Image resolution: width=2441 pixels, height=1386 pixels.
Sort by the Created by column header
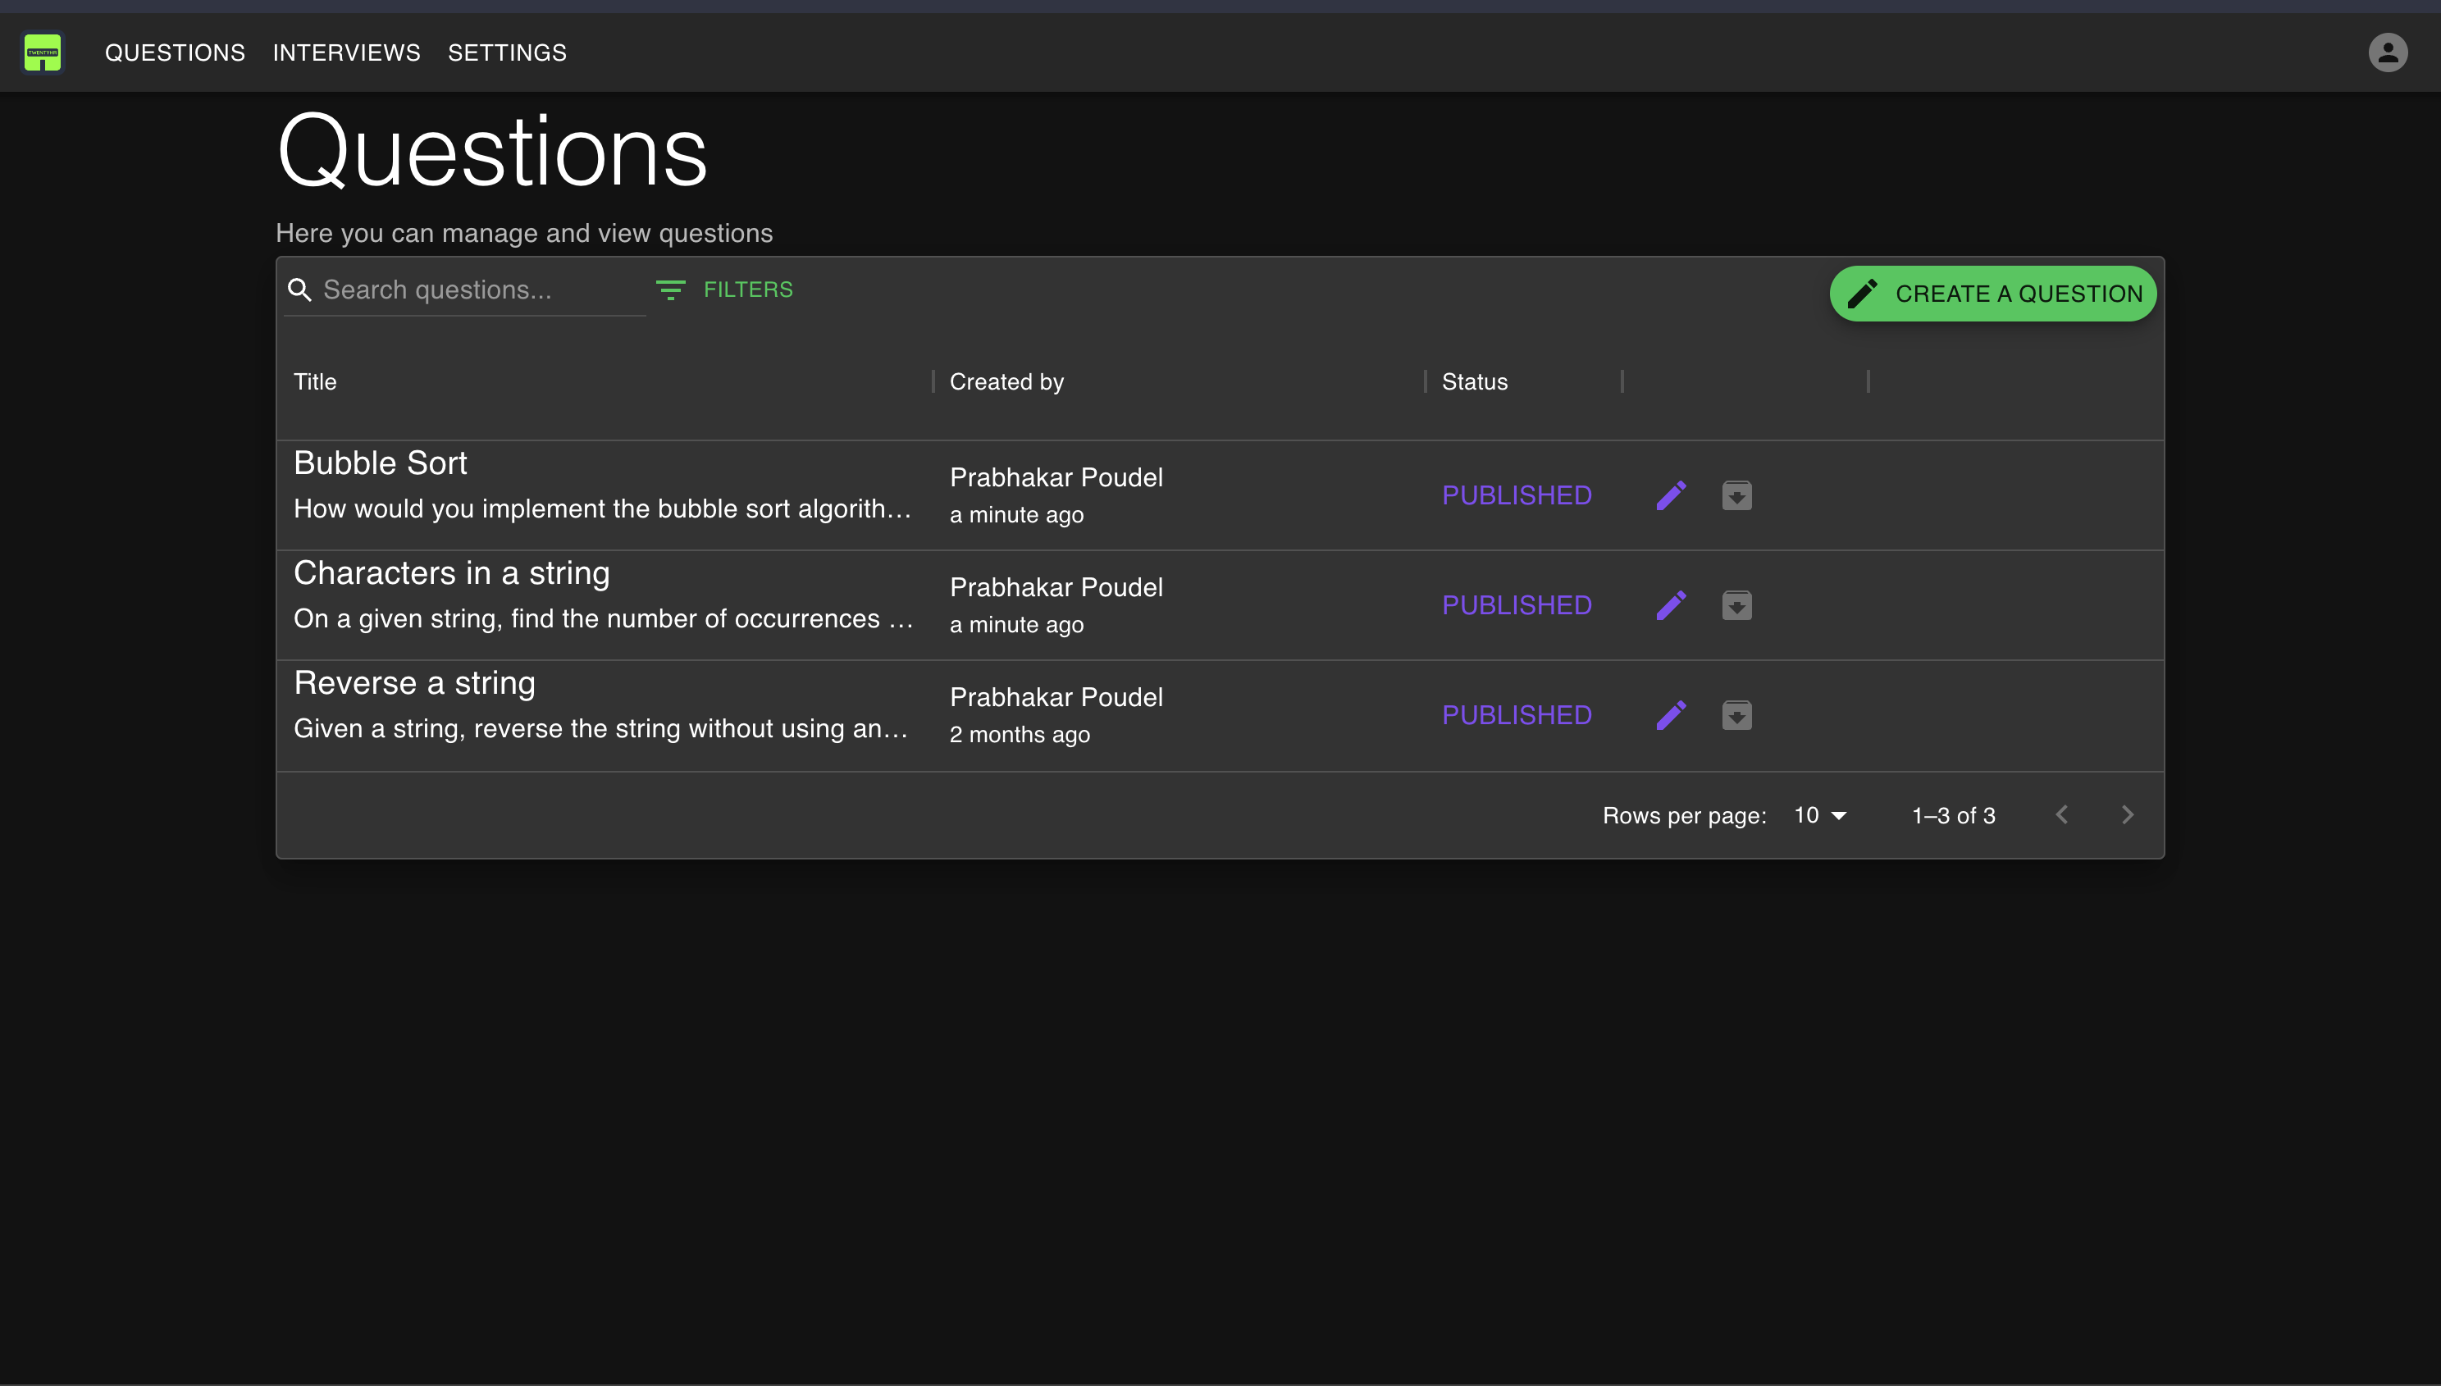coord(1006,381)
